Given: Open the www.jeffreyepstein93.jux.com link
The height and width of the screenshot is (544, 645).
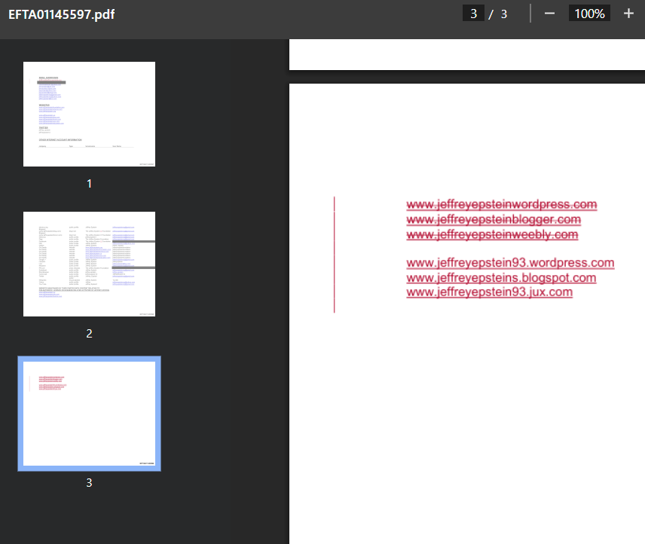Looking at the screenshot, I should [490, 292].
